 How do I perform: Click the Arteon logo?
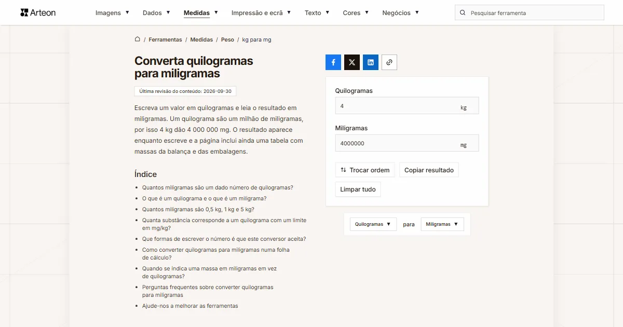click(38, 12)
